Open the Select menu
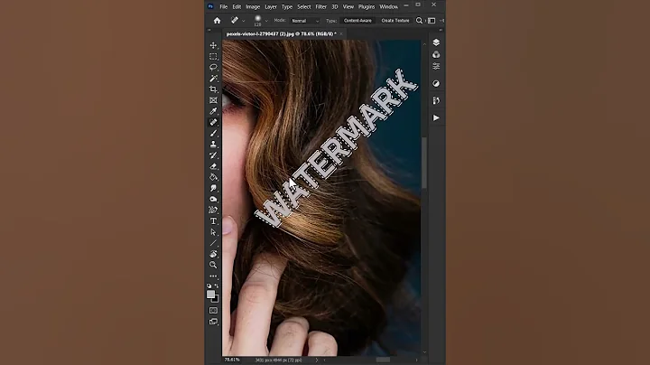 (304, 6)
